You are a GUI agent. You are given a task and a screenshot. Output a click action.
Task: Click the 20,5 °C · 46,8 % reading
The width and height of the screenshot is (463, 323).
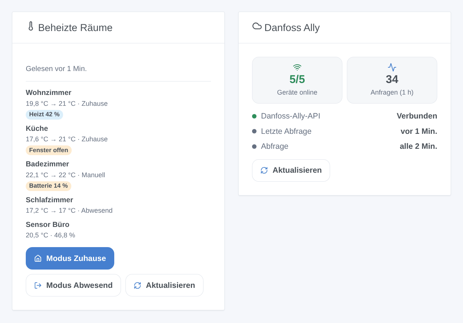click(x=50, y=235)
